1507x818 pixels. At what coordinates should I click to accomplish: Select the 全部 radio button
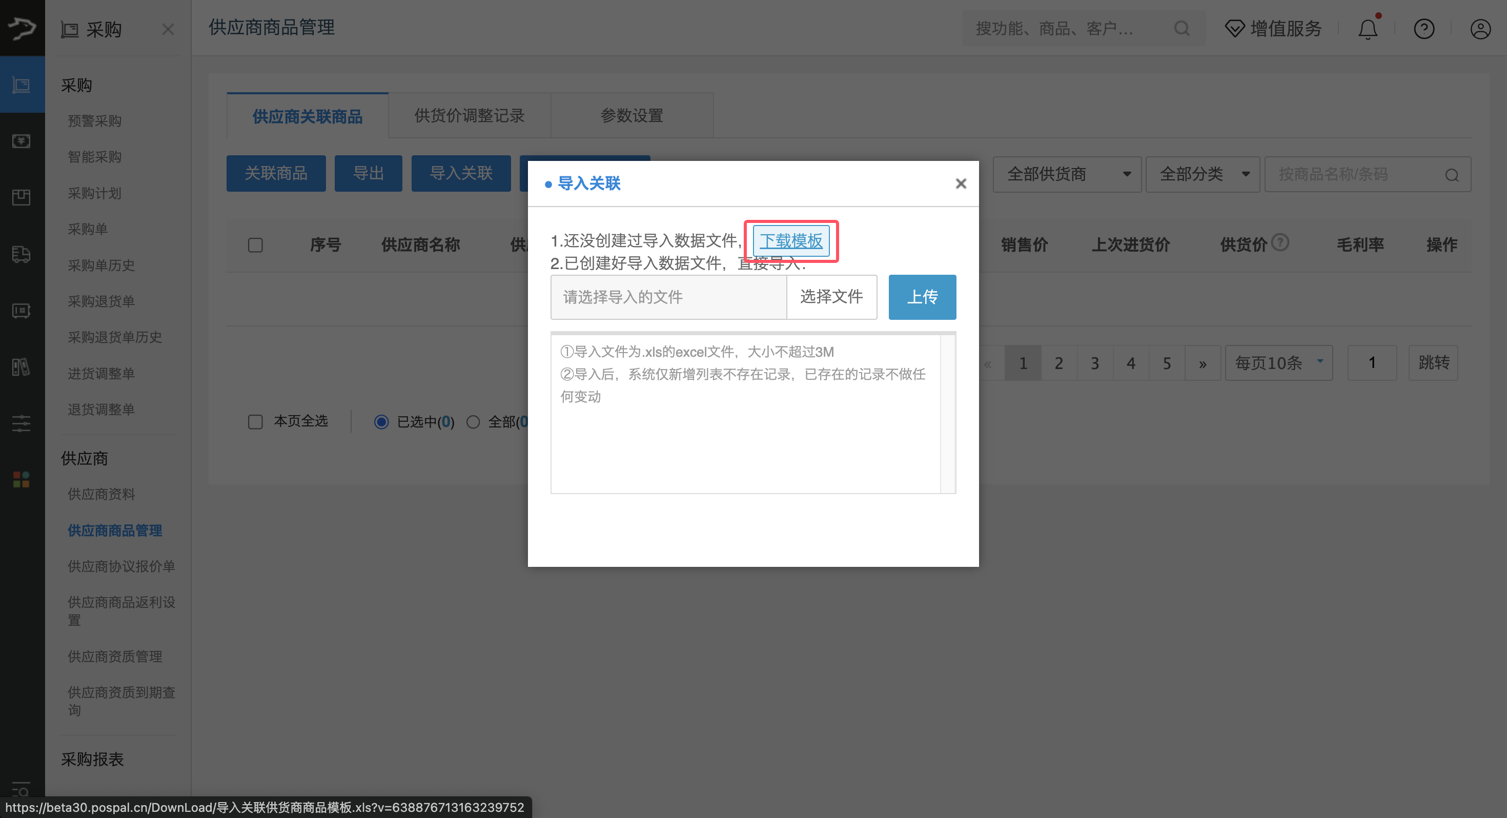coord(473,422)
